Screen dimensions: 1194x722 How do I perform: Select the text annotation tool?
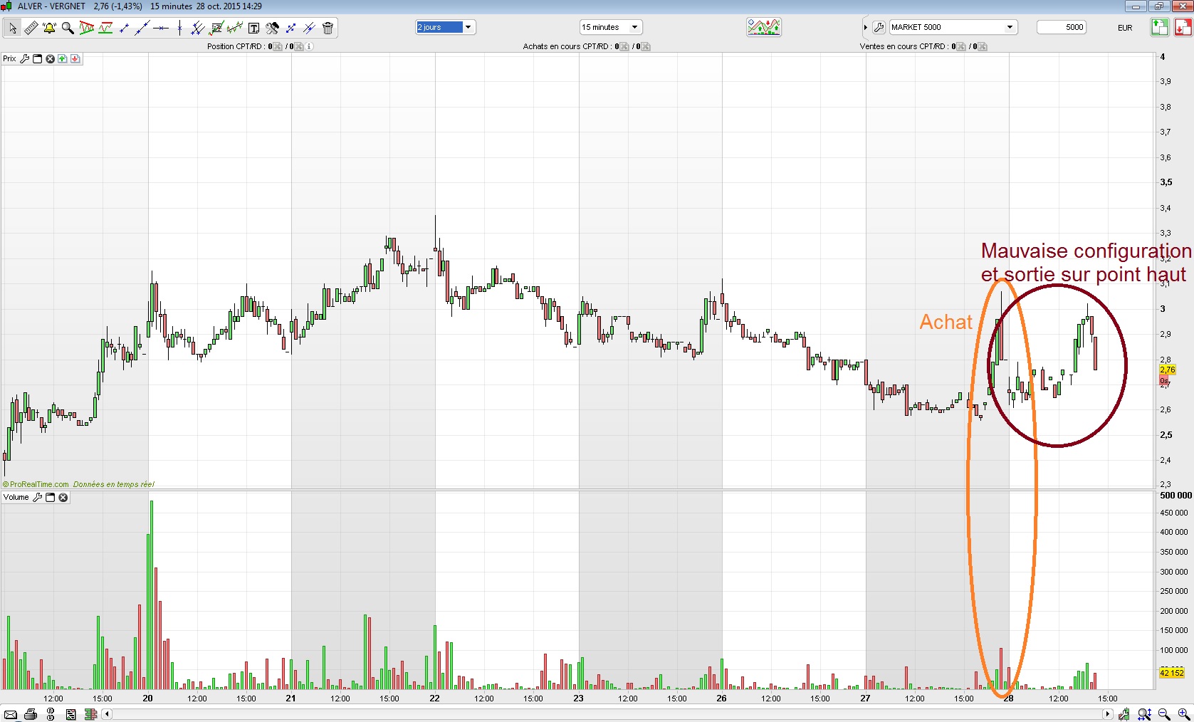(x=253, y=28)
